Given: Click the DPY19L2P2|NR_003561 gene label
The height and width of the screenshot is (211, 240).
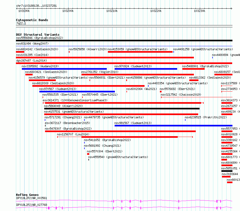Looking at the screenshot, I should click(x=32, y=198).
